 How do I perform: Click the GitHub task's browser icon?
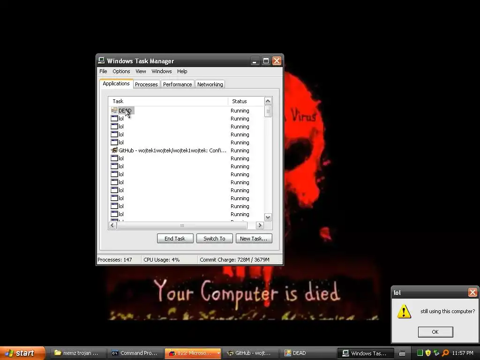coord(114,150)
